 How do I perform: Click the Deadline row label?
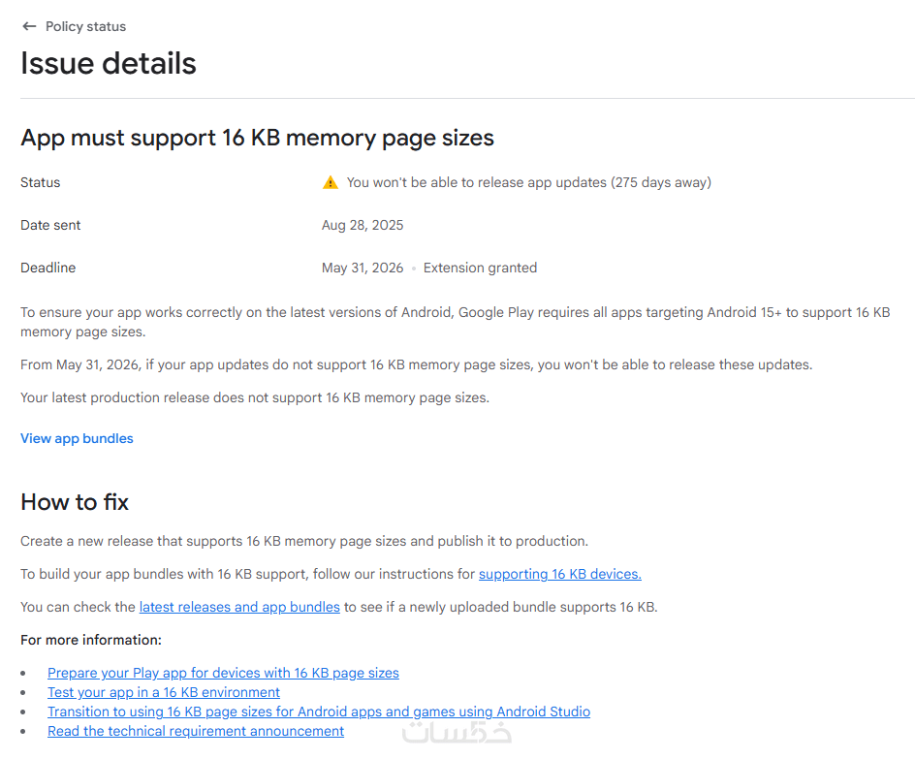[47, 268]
